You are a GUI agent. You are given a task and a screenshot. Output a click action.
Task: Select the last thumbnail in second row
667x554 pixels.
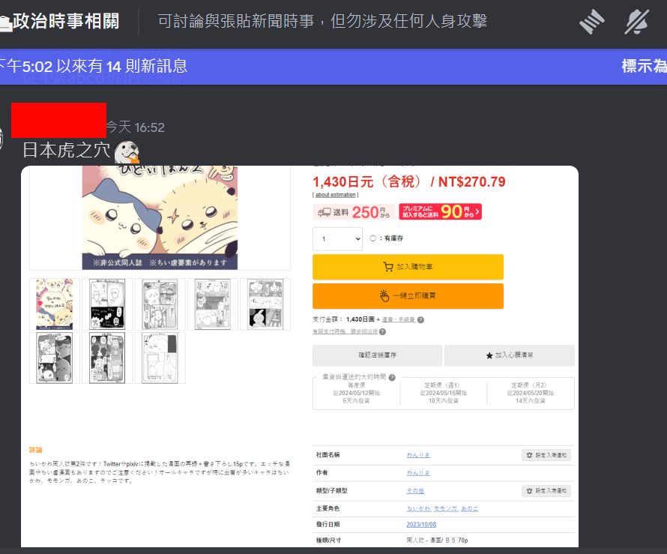160,358
